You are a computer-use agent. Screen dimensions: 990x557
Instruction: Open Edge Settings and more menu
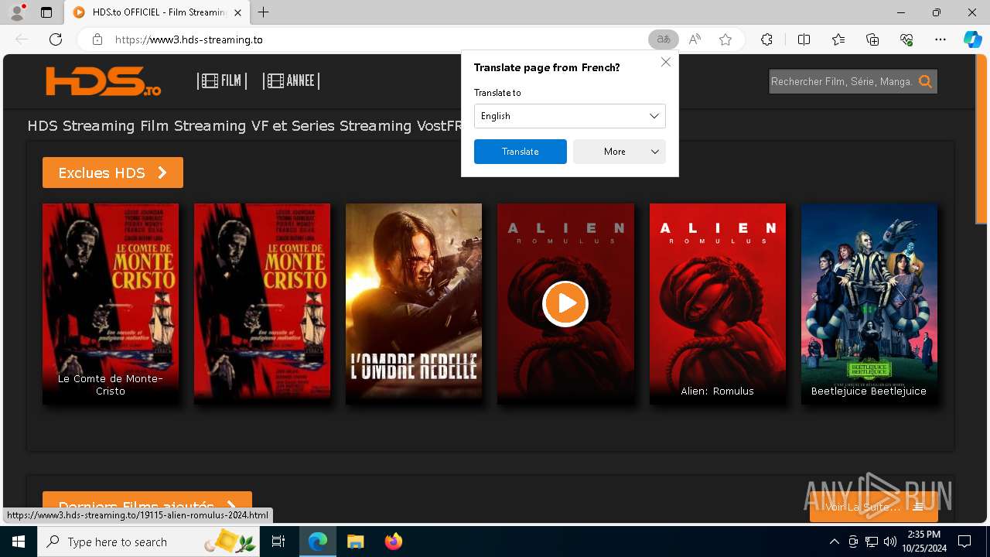(x=940, y=39)
